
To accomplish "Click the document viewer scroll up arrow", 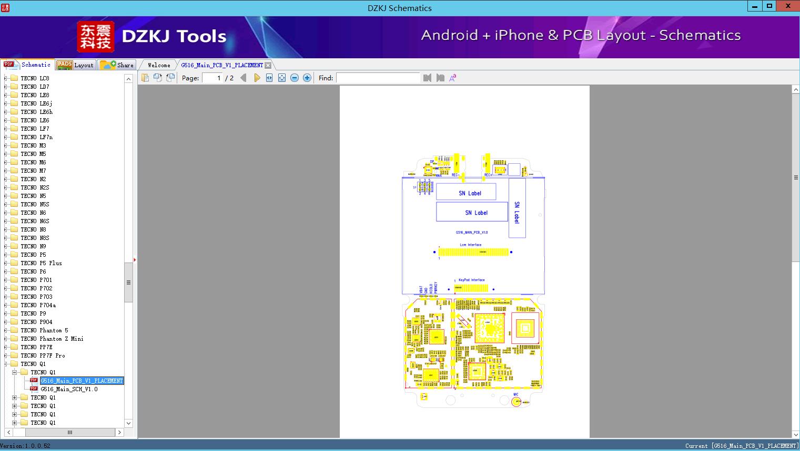I will [x=796, y=90].
